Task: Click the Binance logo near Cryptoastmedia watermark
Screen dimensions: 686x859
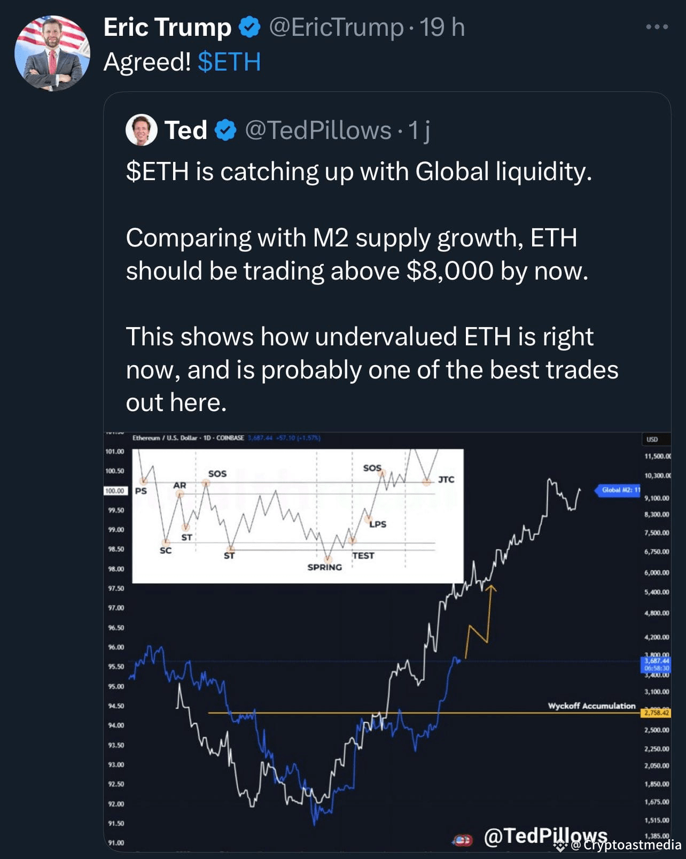Action: tap(561, 846)
